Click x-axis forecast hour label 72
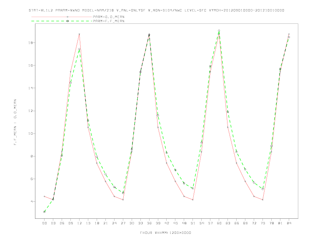The height and width of the screenshot is (243, 315). click(254, 223)
